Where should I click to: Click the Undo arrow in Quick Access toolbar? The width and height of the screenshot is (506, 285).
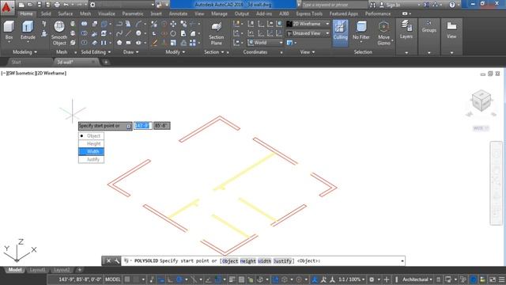66,5
